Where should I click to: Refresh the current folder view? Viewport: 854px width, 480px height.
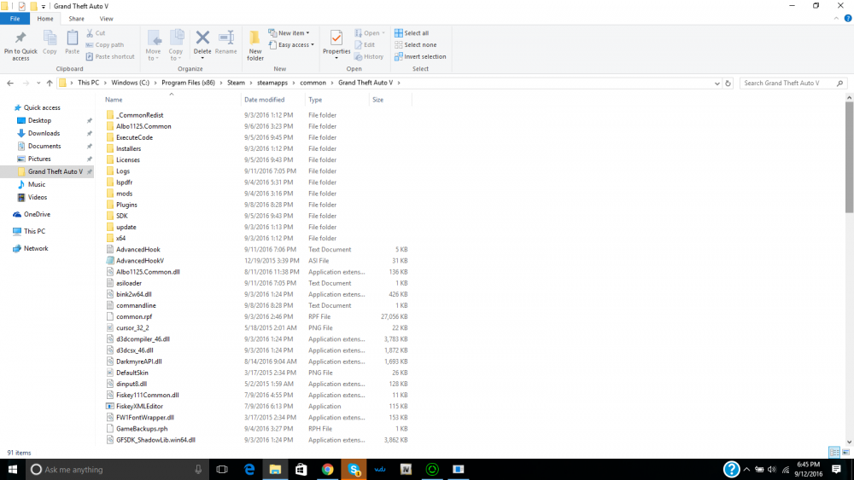click(728, 84)
